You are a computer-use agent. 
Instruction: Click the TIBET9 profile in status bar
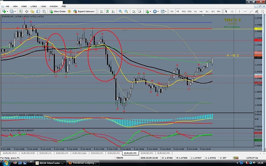[x=120, y=158]
